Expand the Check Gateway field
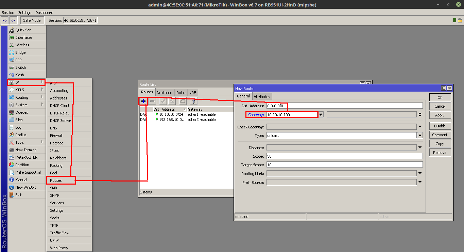This screenshot has height=252, width=464. coord(420,127)
